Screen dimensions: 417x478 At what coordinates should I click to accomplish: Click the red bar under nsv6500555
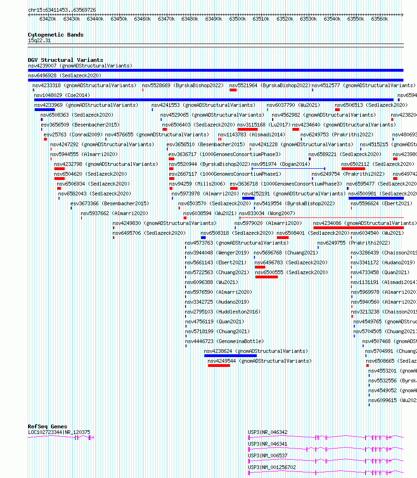point(267,277)
